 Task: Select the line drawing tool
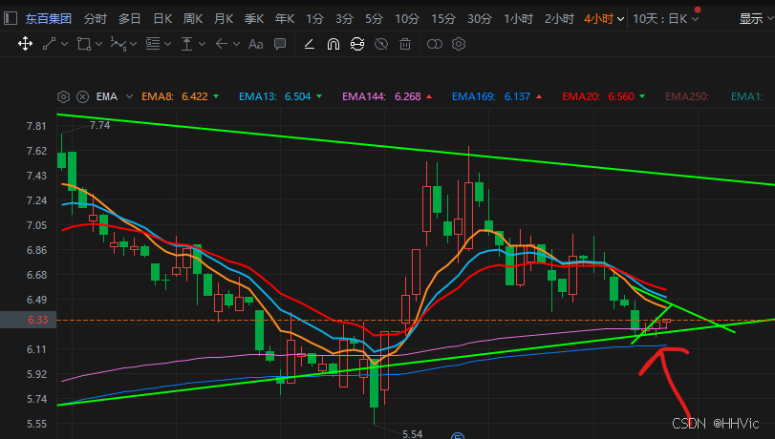coord(50,44)
